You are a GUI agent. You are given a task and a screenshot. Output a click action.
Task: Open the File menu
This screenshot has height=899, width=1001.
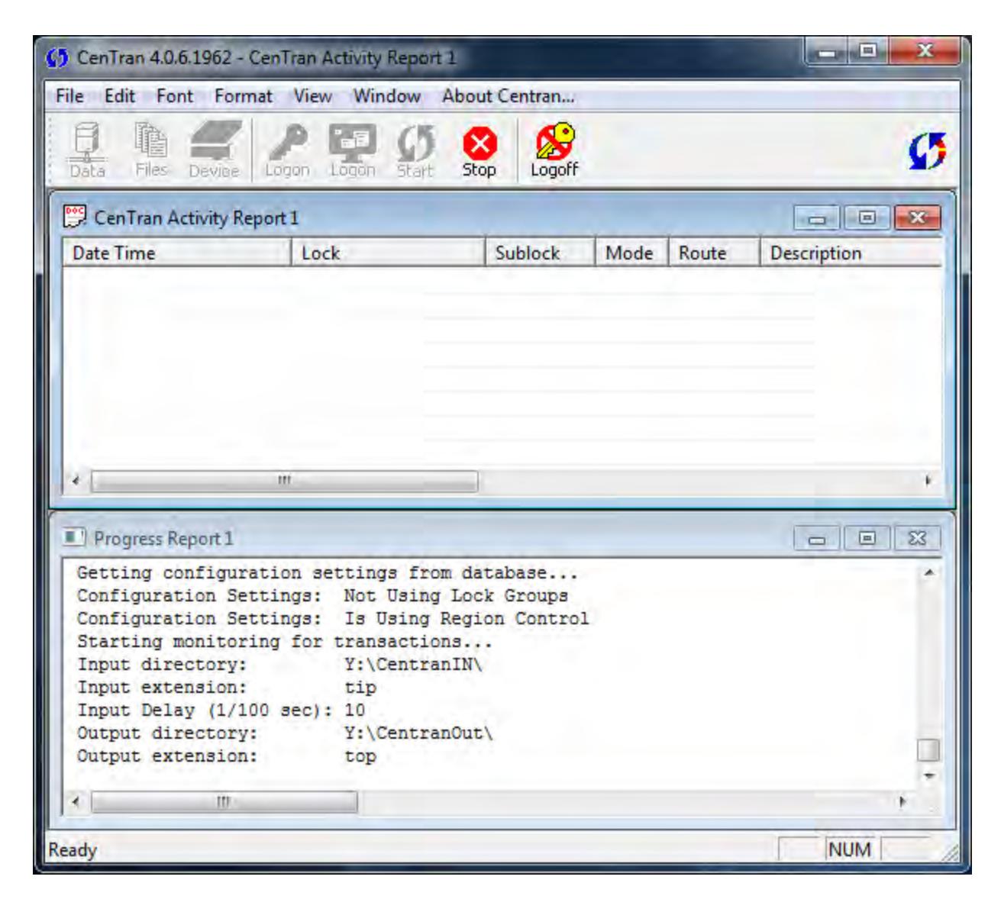coord(69,96)
